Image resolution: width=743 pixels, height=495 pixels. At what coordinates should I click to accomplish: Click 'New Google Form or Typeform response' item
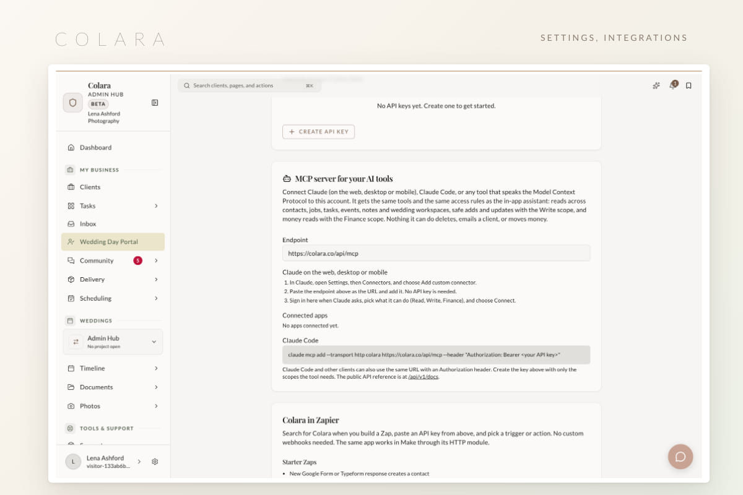click(359, 474)
